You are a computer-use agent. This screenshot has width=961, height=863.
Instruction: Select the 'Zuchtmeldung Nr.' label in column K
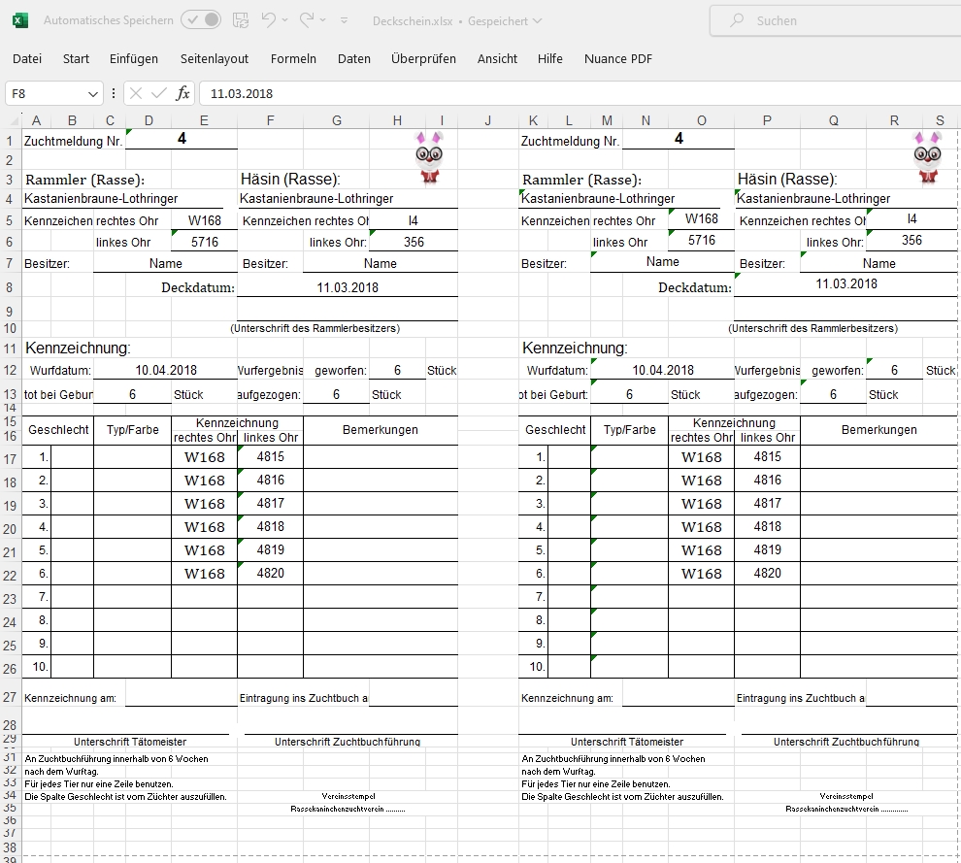571,141
